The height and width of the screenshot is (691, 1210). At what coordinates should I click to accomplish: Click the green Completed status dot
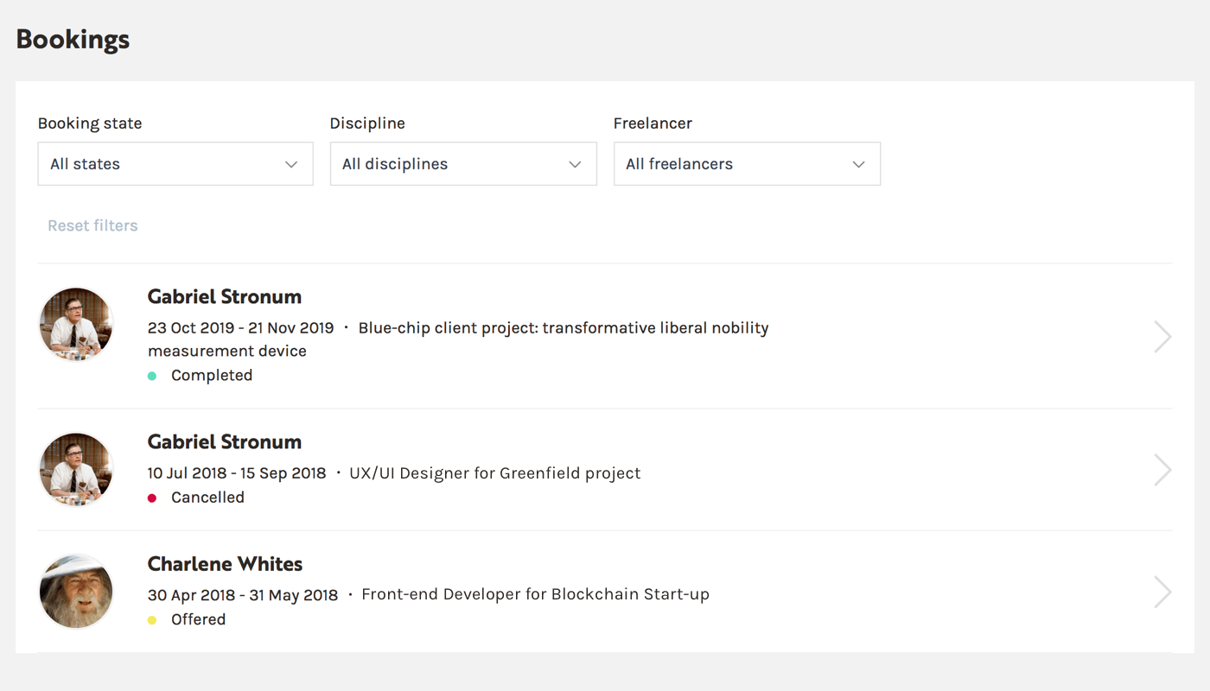pos(152,376)
